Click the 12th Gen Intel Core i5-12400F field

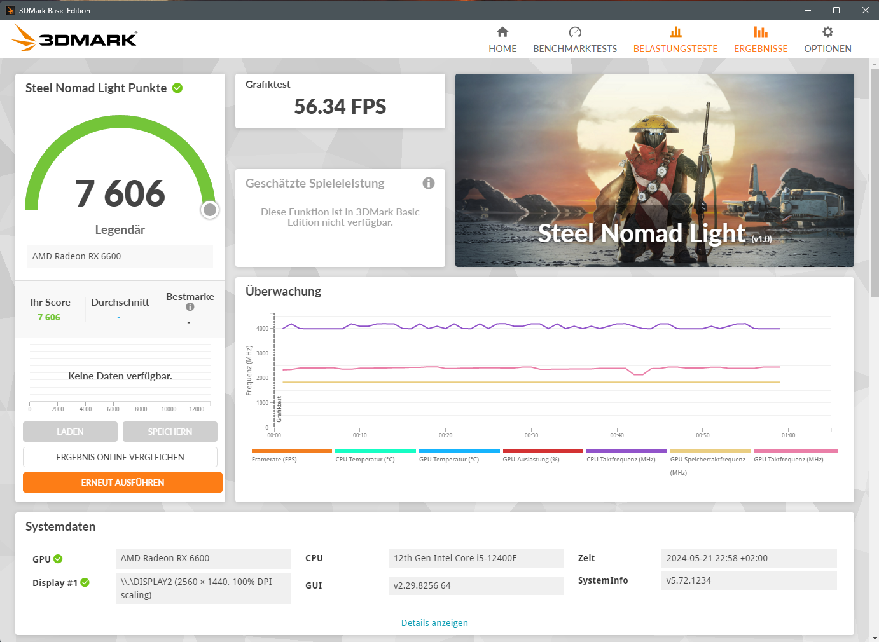476,558
